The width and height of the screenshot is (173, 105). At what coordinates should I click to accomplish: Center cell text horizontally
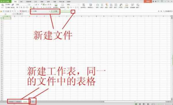point(44,7)
